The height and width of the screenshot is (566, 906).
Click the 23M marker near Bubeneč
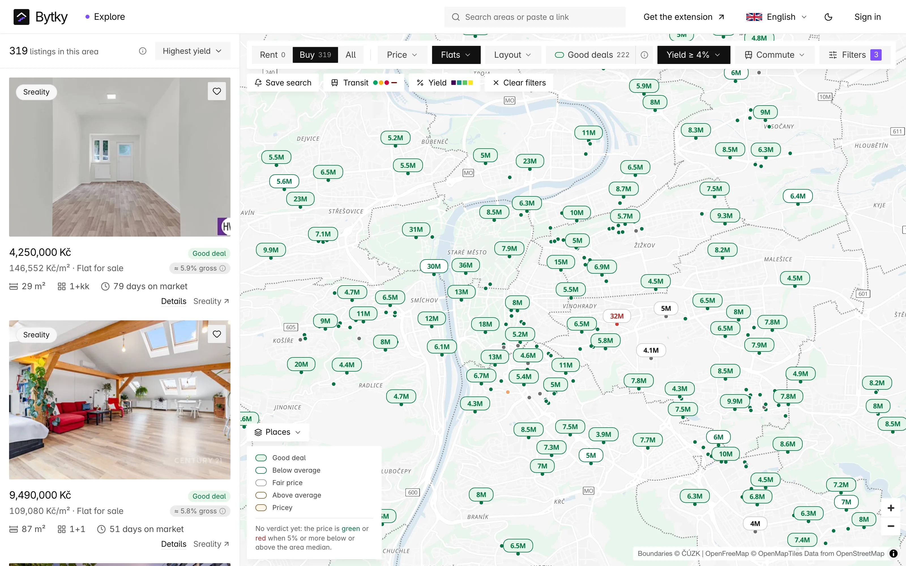(x=530, y=161)
